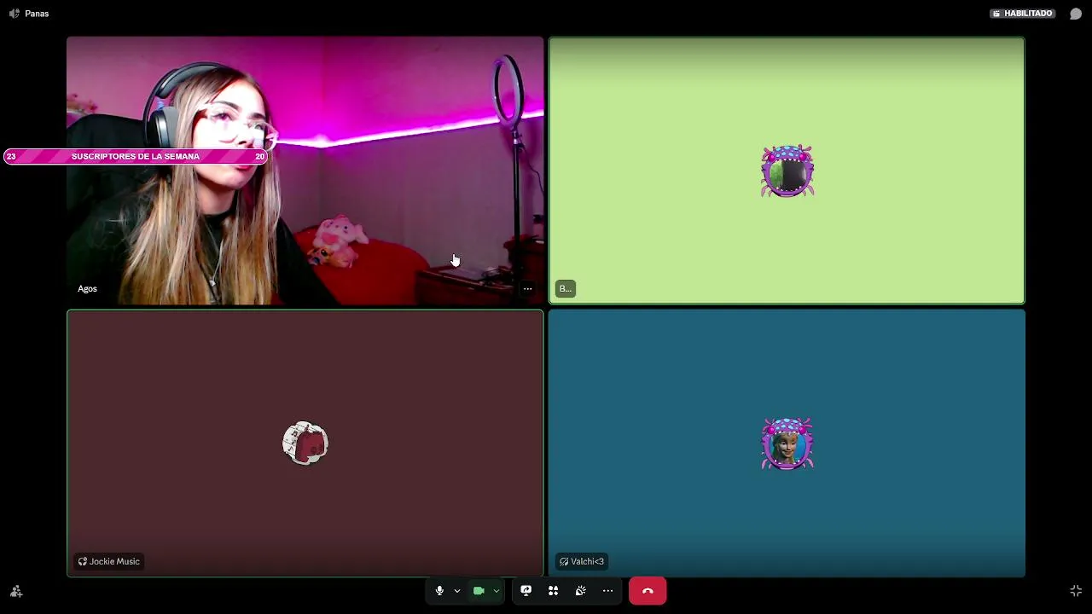This screenshot has height=614, width=1092.
Task: Click the Suscriptores de la semana bar
Action: [x=136, y=157]
